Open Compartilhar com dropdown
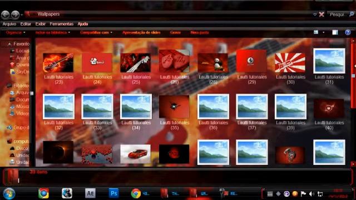The width and height of the screenshot is (356, 200). [x=96, y=32]
